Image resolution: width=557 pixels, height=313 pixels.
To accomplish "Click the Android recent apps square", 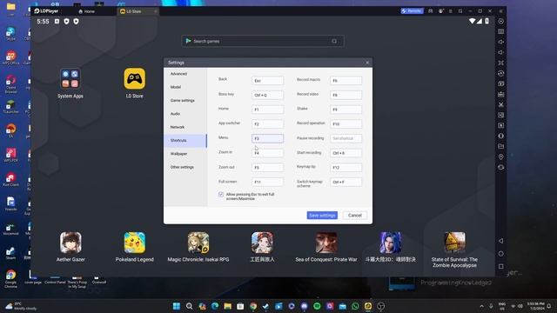I will coord(501,267).
